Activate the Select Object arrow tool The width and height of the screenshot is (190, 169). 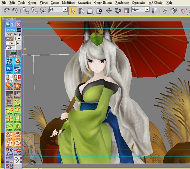[x=73, y=11]
